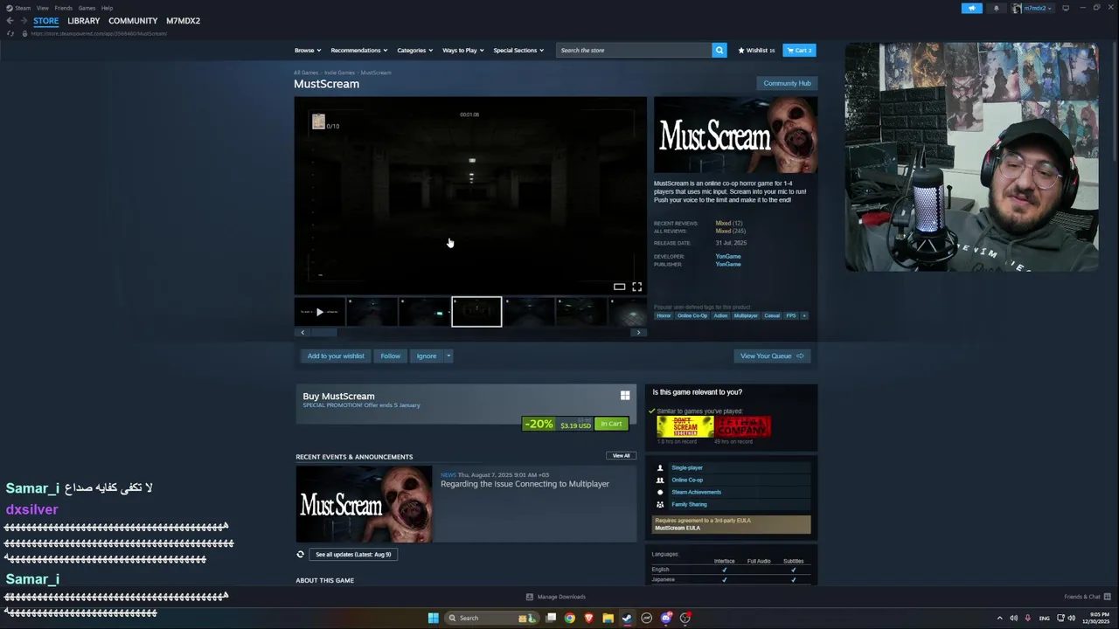Click the Don't Scream Together game thumbnail
This screenshot has width=1119, height=629.
[x=685, y=425]
